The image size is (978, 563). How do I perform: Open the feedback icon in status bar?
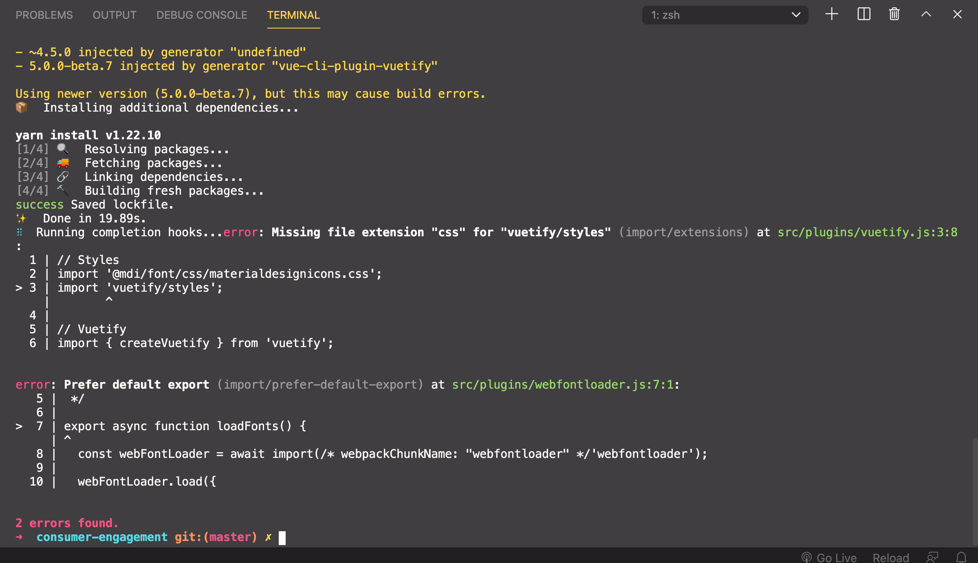point(932,557)
